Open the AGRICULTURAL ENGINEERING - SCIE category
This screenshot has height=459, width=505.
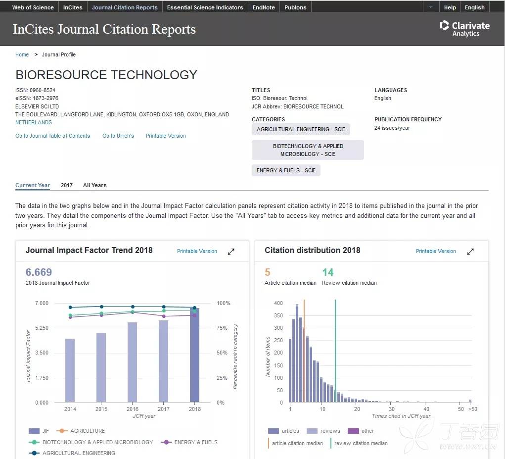(301, 129)
